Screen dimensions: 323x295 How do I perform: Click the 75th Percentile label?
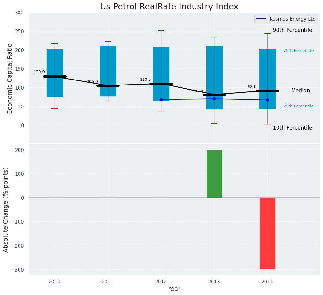click(298, 51)
